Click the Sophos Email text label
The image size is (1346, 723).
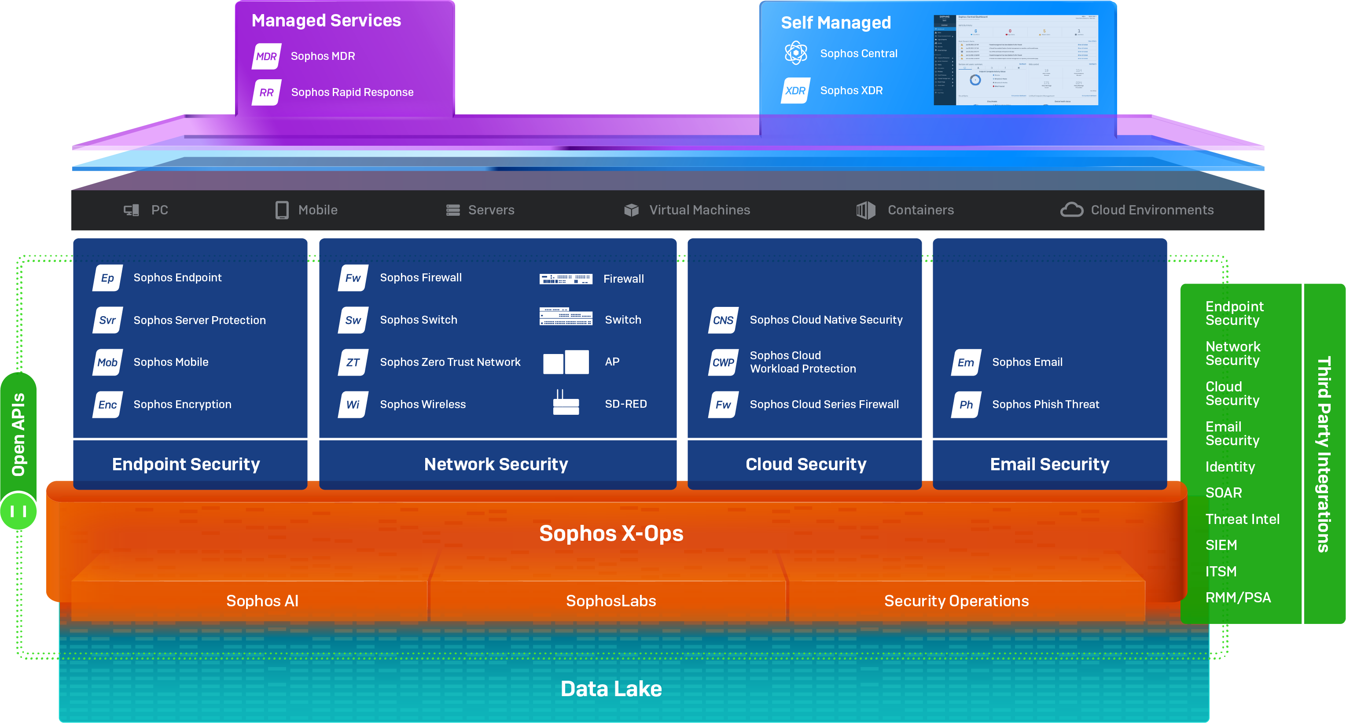pos(1027,362)
